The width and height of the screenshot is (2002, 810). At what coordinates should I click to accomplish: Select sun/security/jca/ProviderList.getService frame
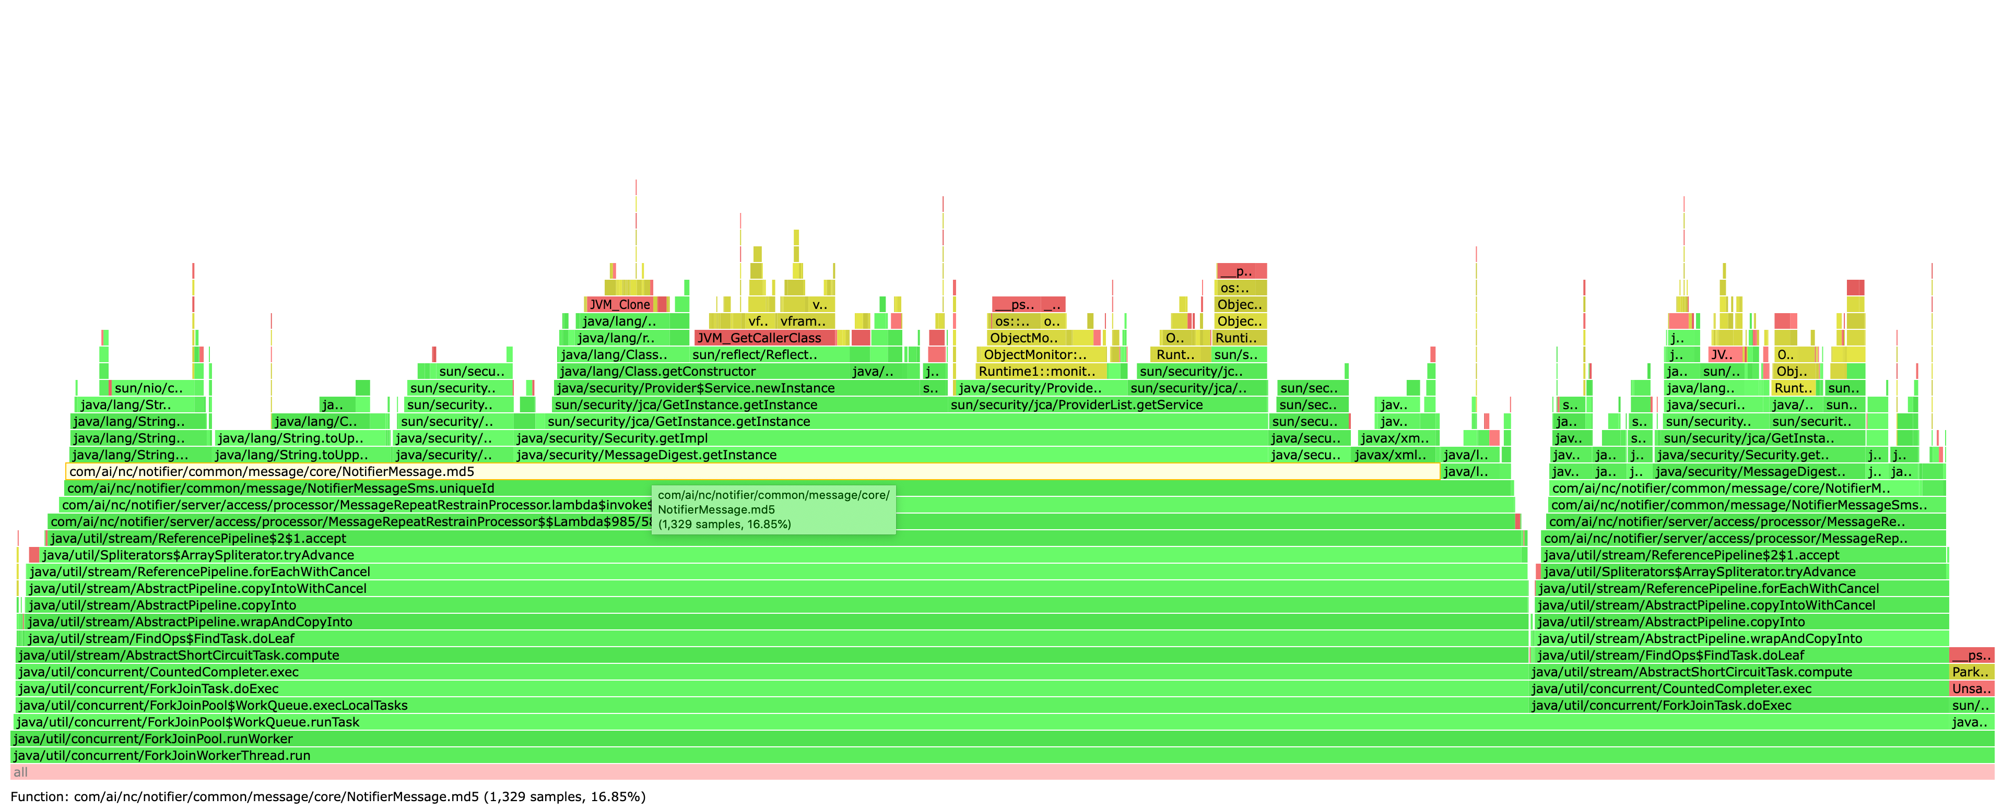[x=1108, y=404]
